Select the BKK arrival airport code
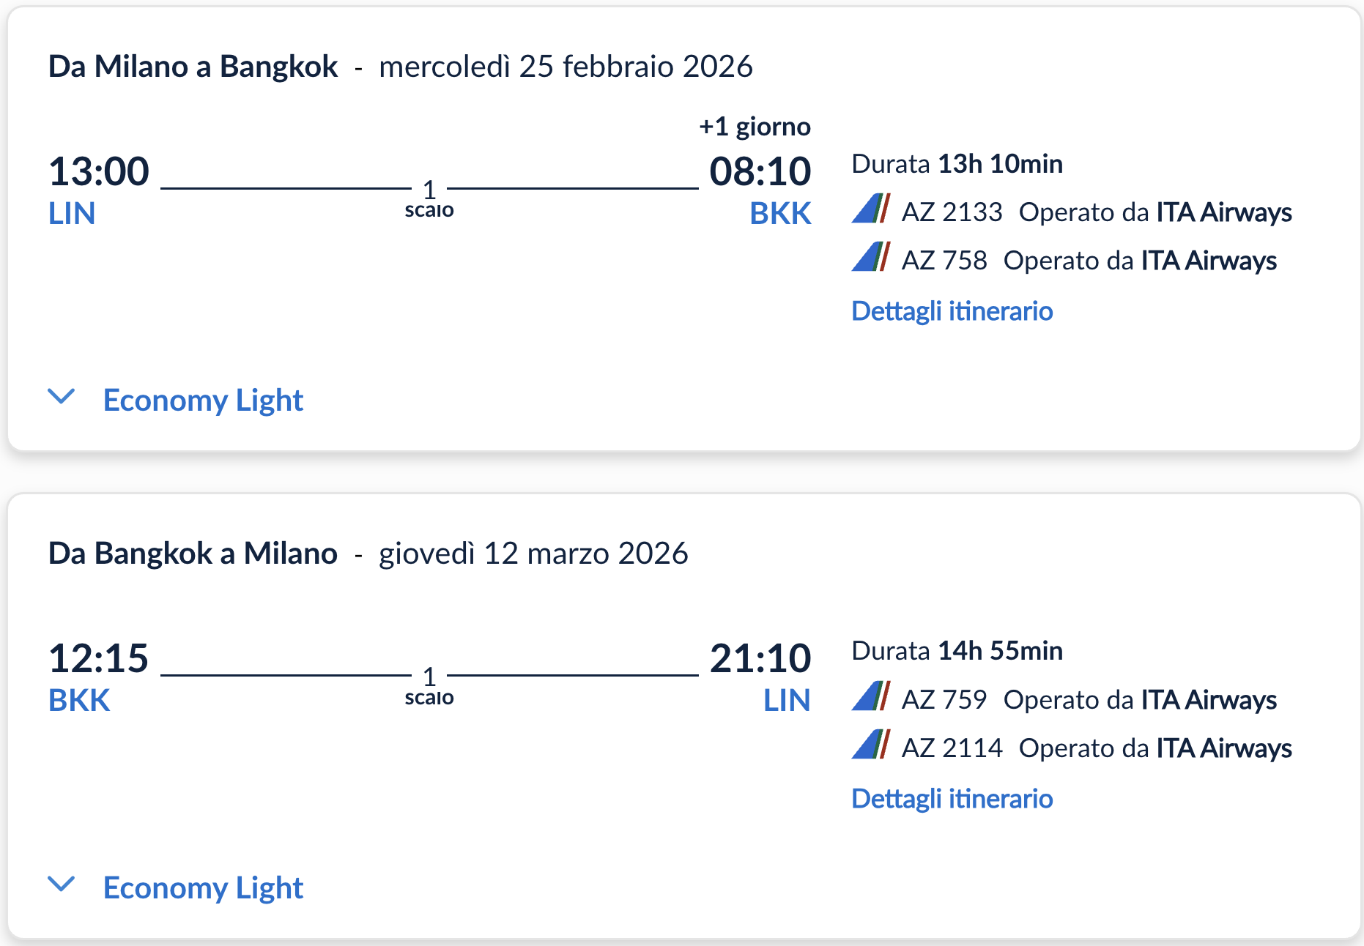The image size is (1364, 946). 779,214
